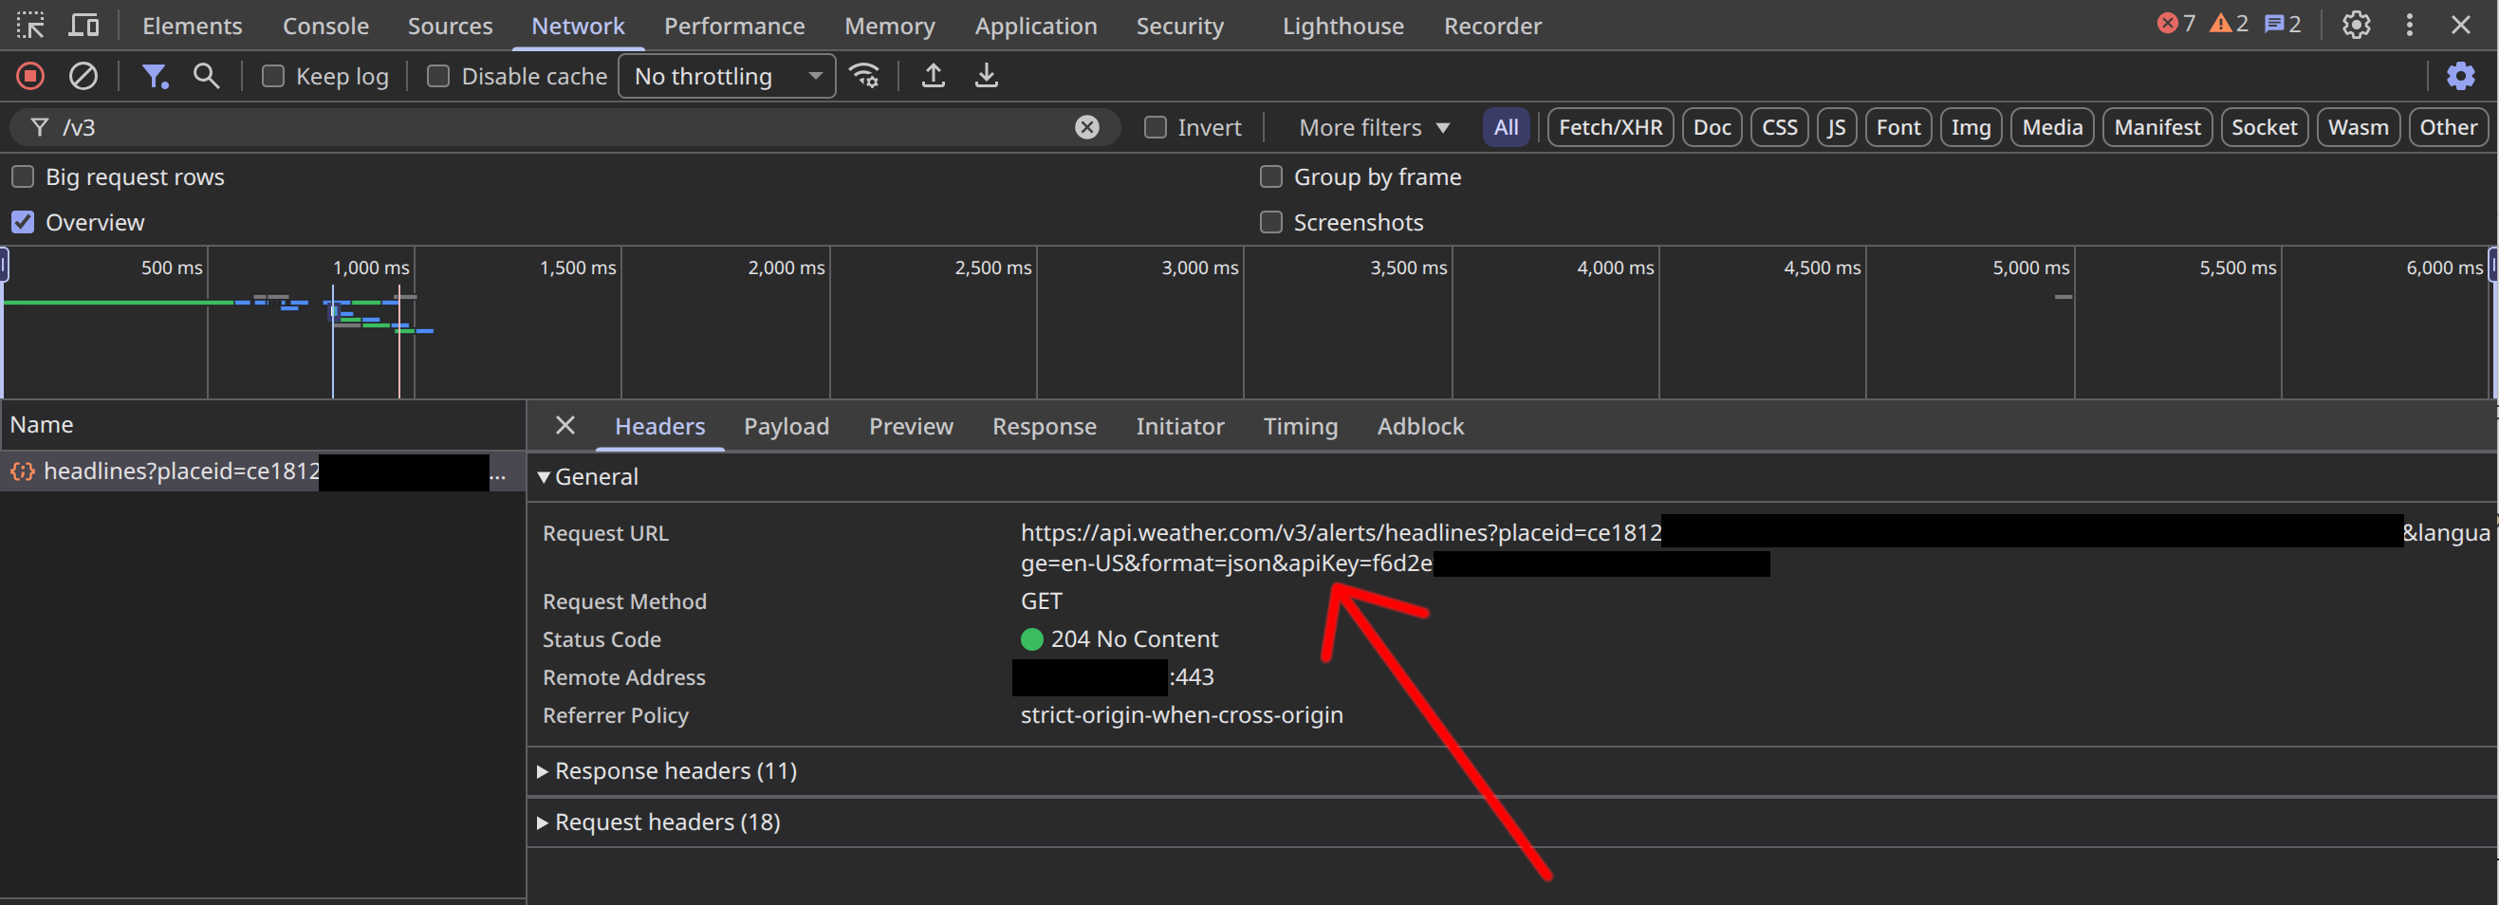Image resolution: width=2499 pixels, height=905 pixels.
Task: Filter requests by Fetch/XHR
Action: pyautogui.click(x=1610, y=127)
